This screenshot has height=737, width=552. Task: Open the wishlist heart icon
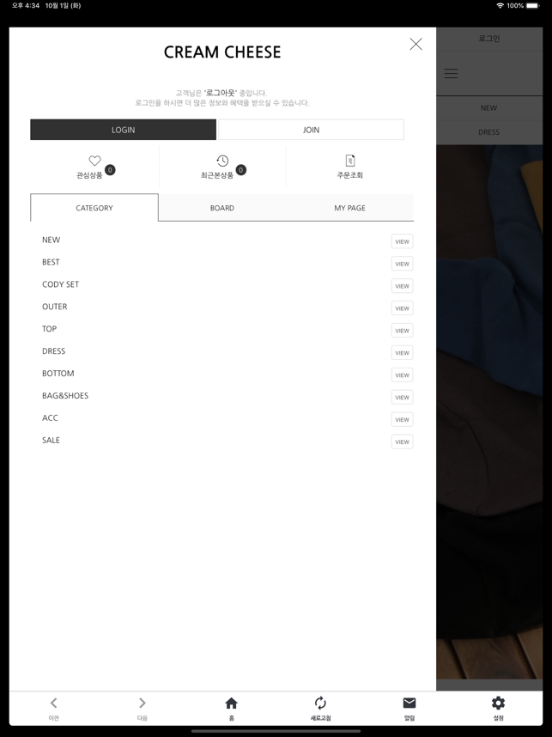tap(95, 161)
